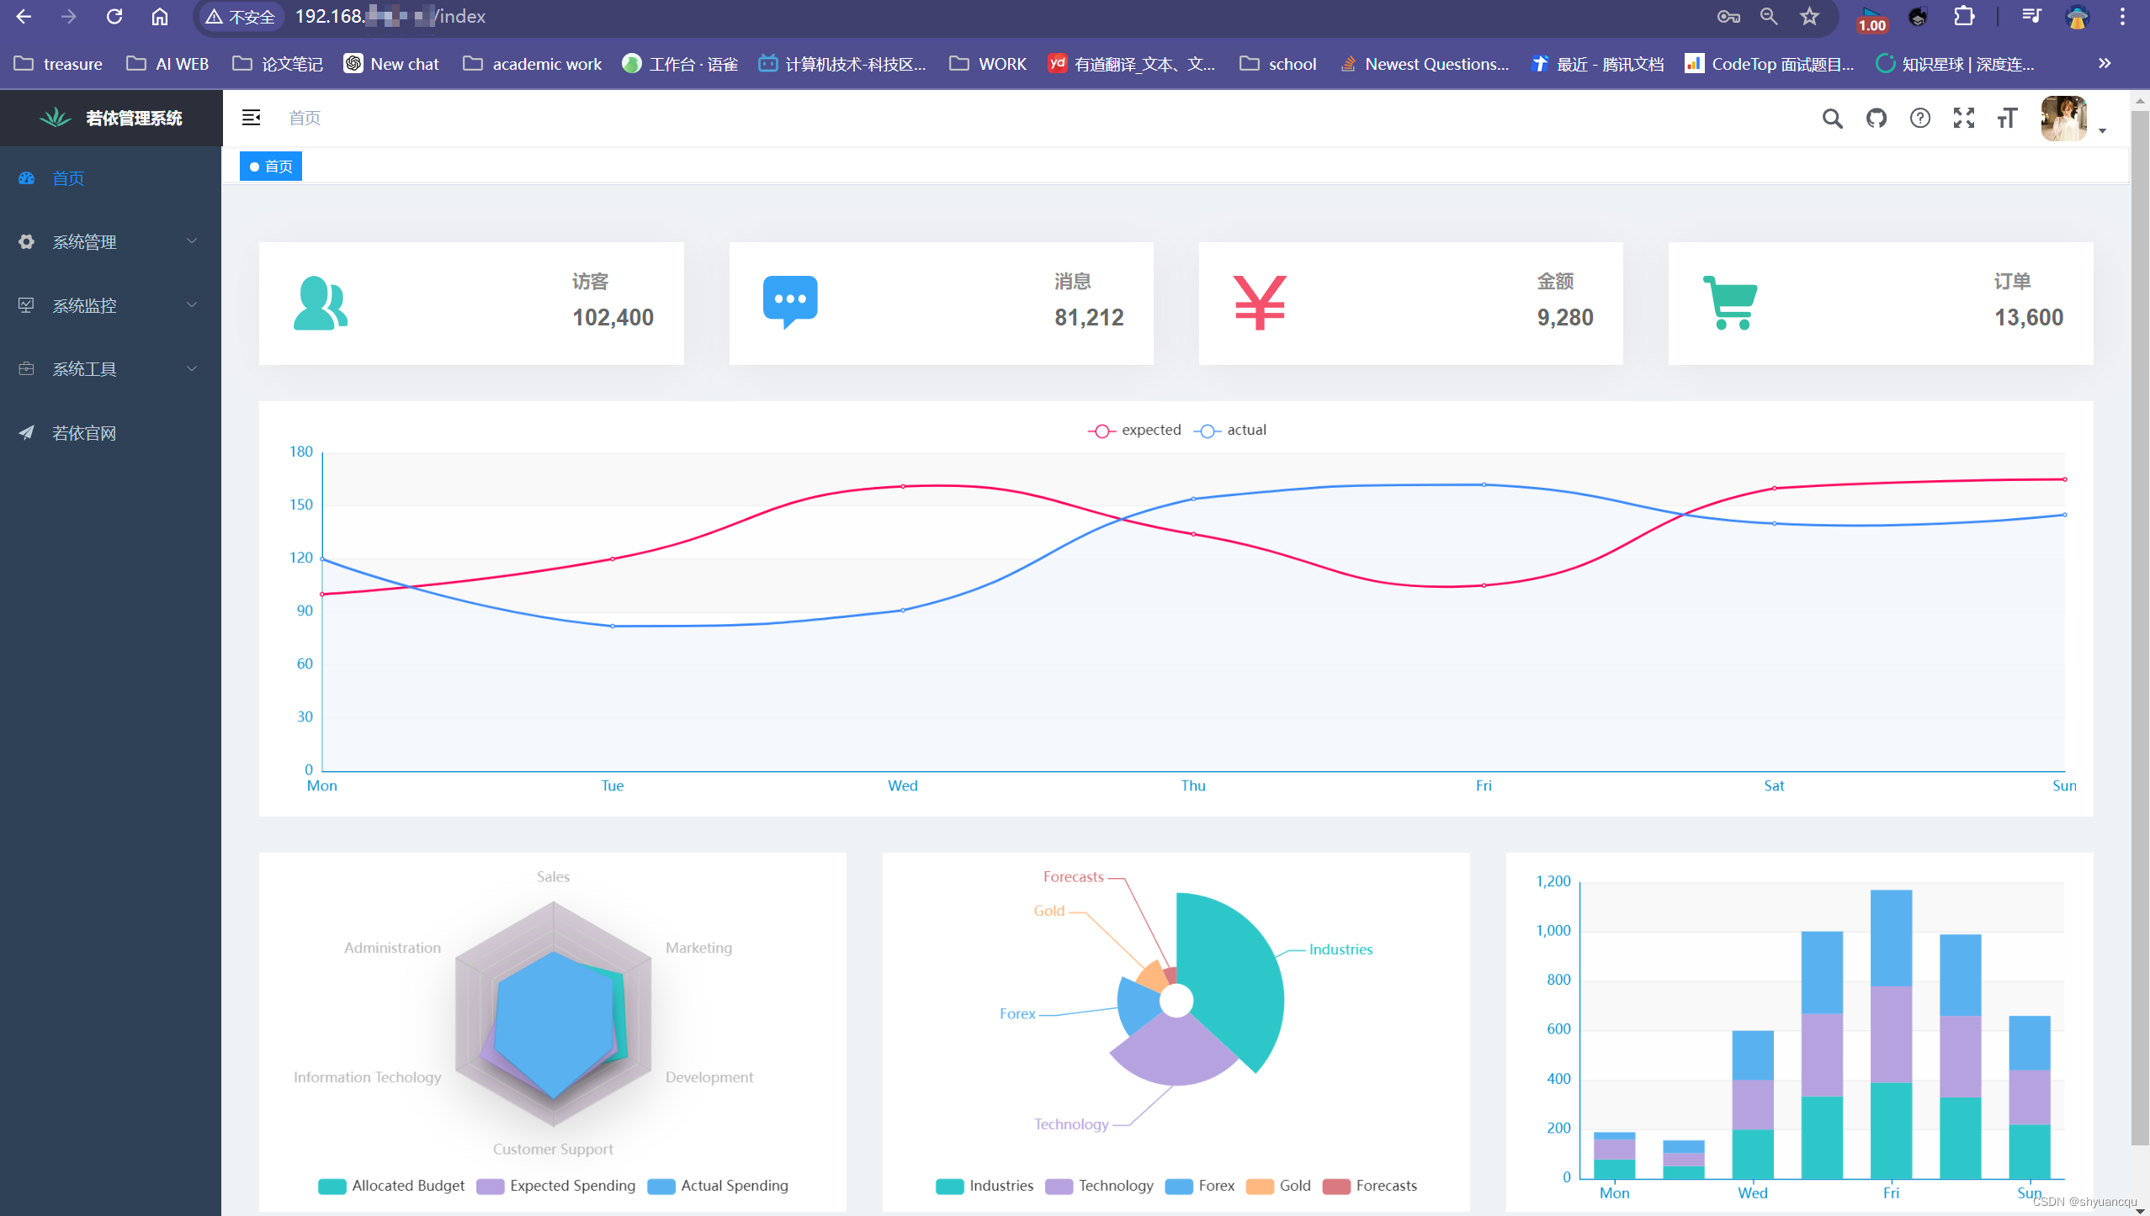
Task: Click the green shopping cart orders icon
Action: 1729,303
